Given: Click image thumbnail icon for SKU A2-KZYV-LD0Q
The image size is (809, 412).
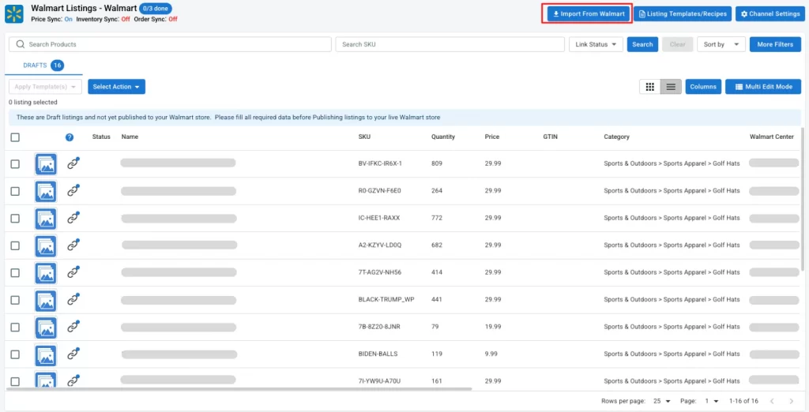Looking at the screenshot, I should [46, 245].
